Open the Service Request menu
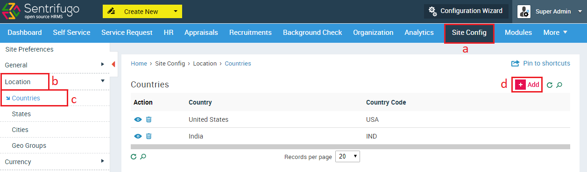This screenshot has width=587, height=172. [127, 33]
